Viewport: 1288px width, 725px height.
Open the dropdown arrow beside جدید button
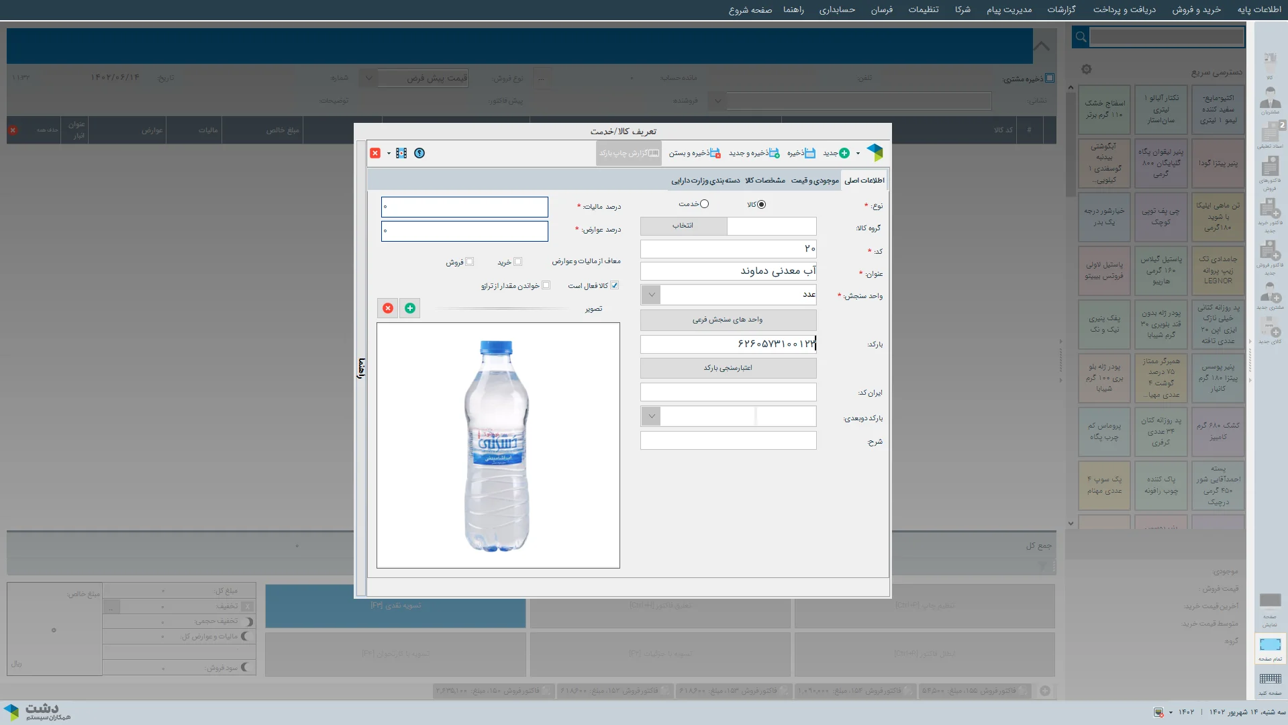[858, 154]
